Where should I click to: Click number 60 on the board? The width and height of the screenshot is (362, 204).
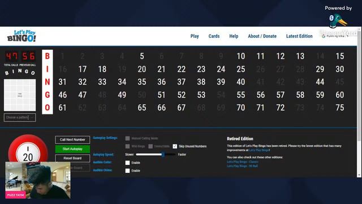click(x=339, y=95)
